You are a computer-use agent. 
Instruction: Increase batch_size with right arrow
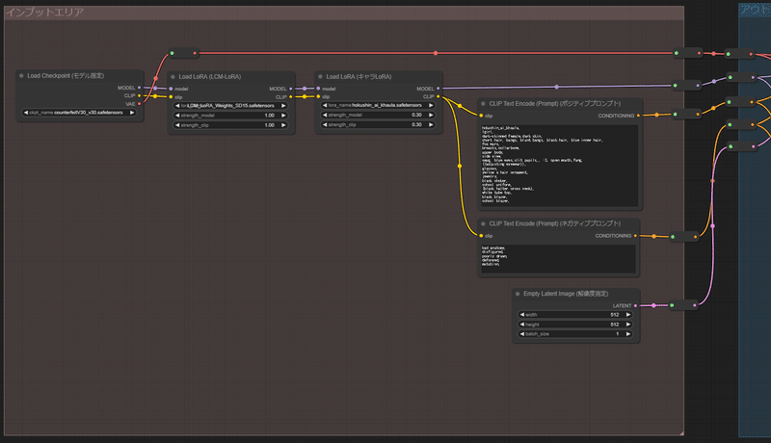tap(628, 334)
